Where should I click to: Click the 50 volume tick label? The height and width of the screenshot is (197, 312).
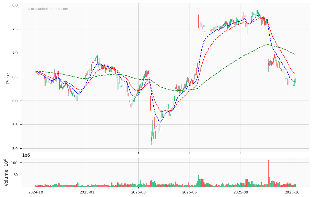pyautogui.click(x=15, y=175)
